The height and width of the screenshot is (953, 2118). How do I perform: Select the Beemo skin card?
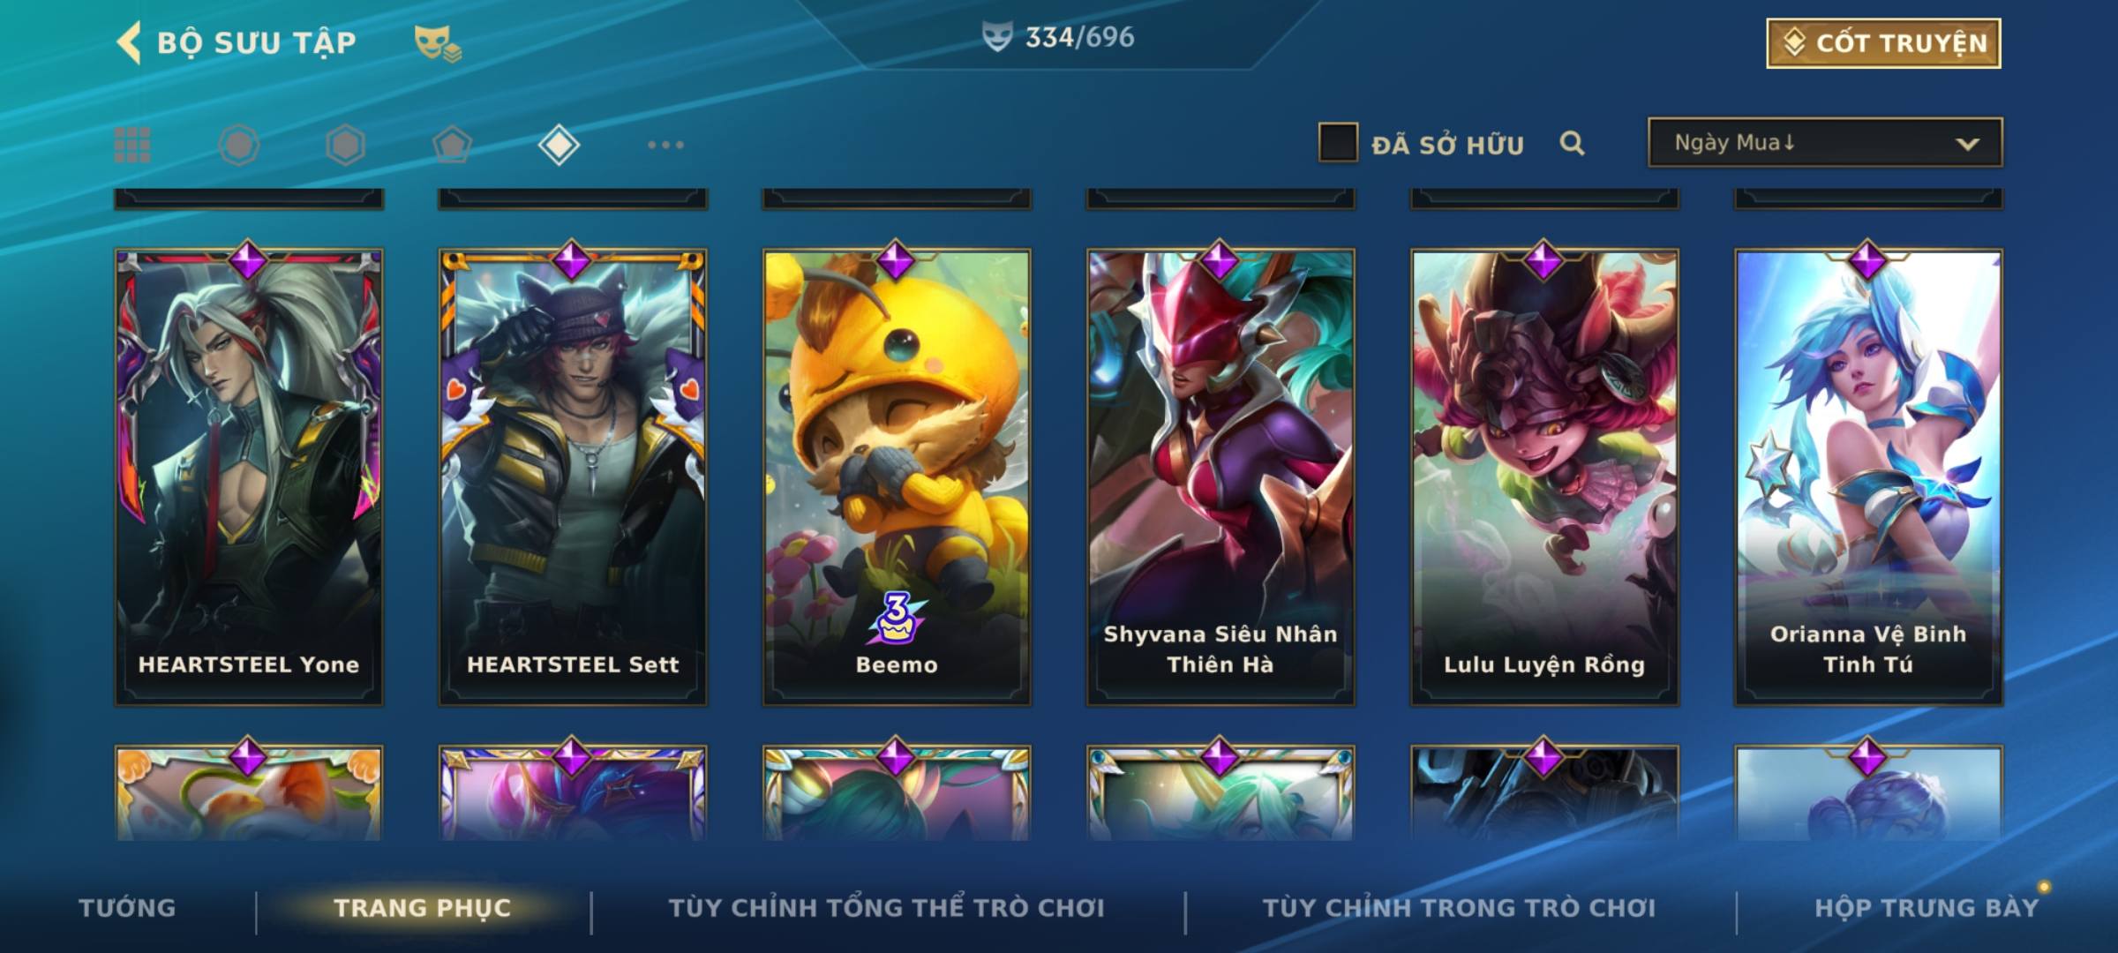[x=897, y=476]
